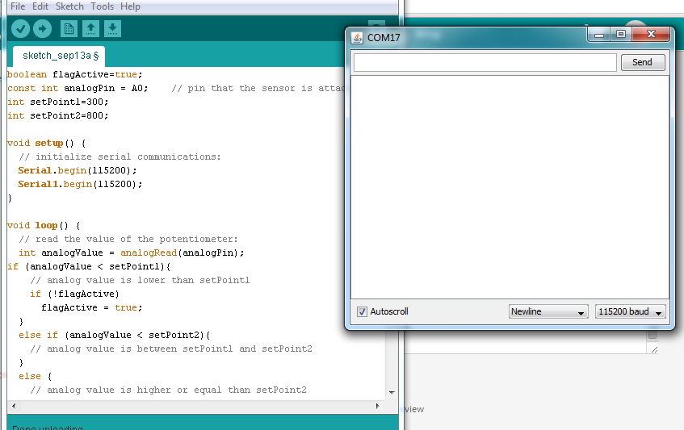
Task: Open the Edit menu
Action: click(40, 6)
